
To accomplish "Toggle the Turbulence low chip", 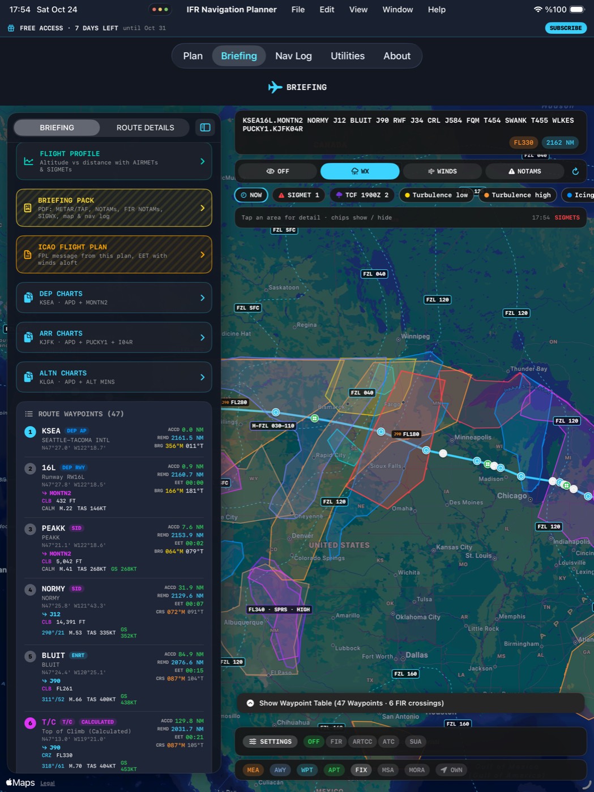I will tap(437, 195).
